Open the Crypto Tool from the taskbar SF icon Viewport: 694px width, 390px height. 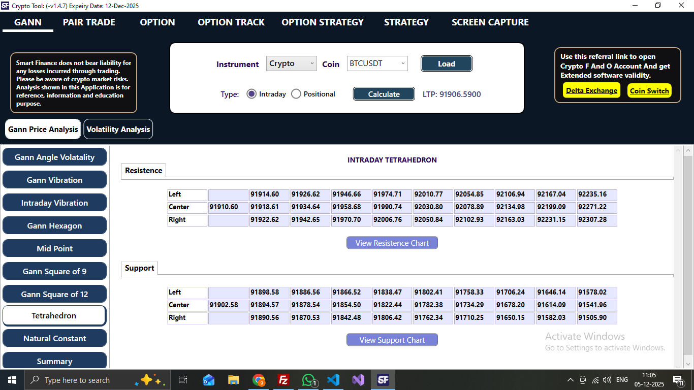pyautogui.click(x=383, y=379)
